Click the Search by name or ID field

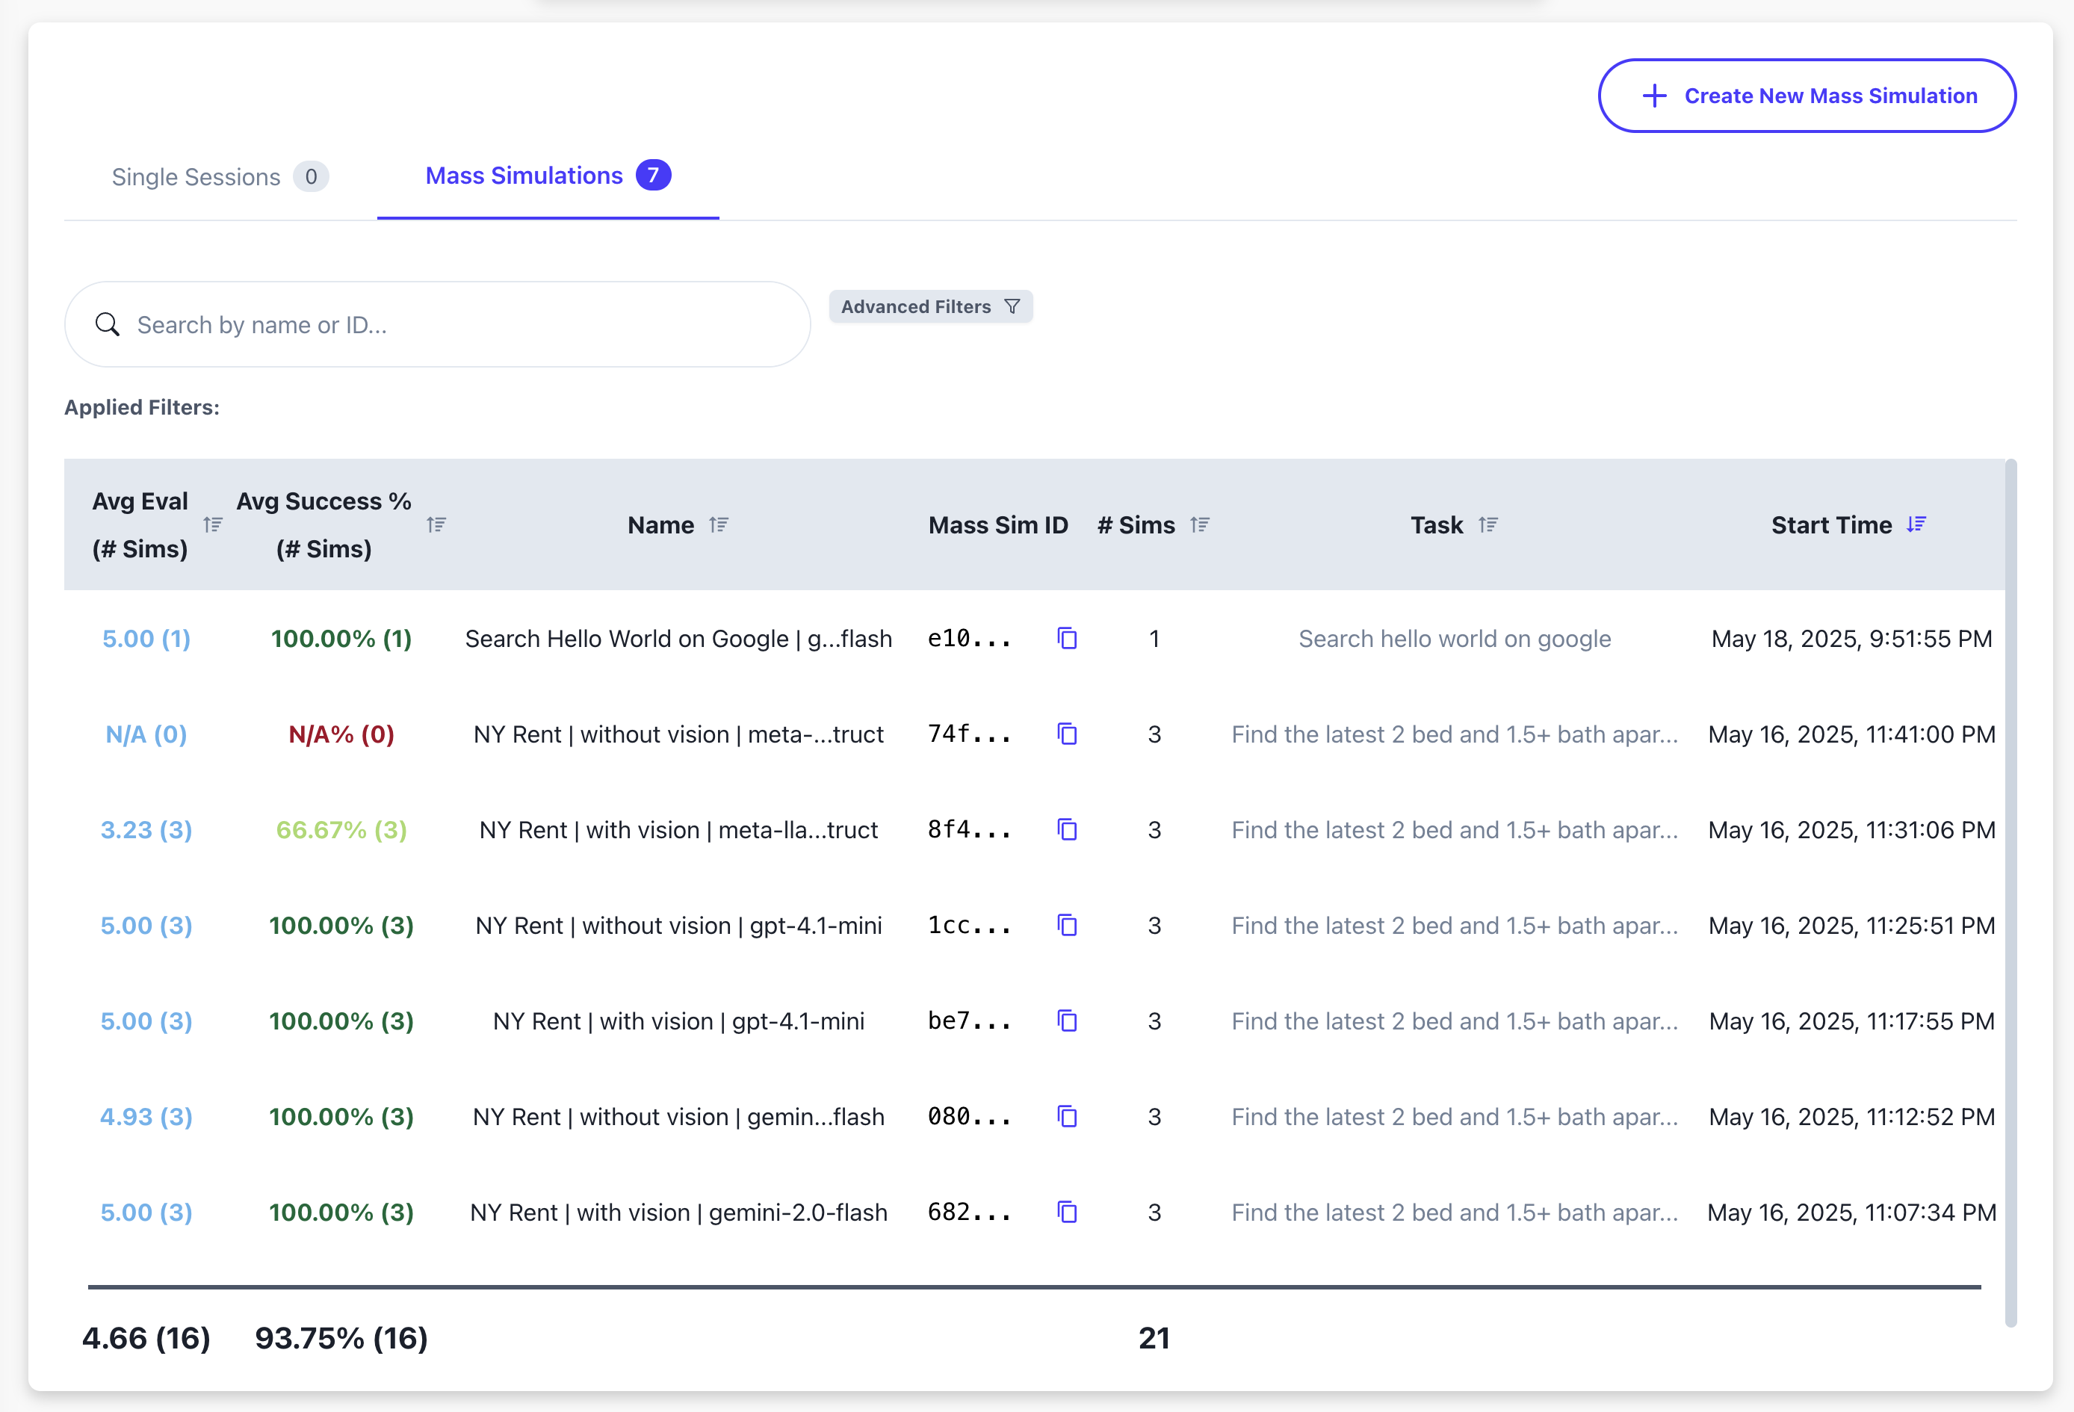[437, 325]
